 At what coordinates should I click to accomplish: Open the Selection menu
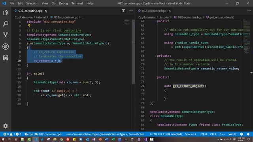(32, 4)
